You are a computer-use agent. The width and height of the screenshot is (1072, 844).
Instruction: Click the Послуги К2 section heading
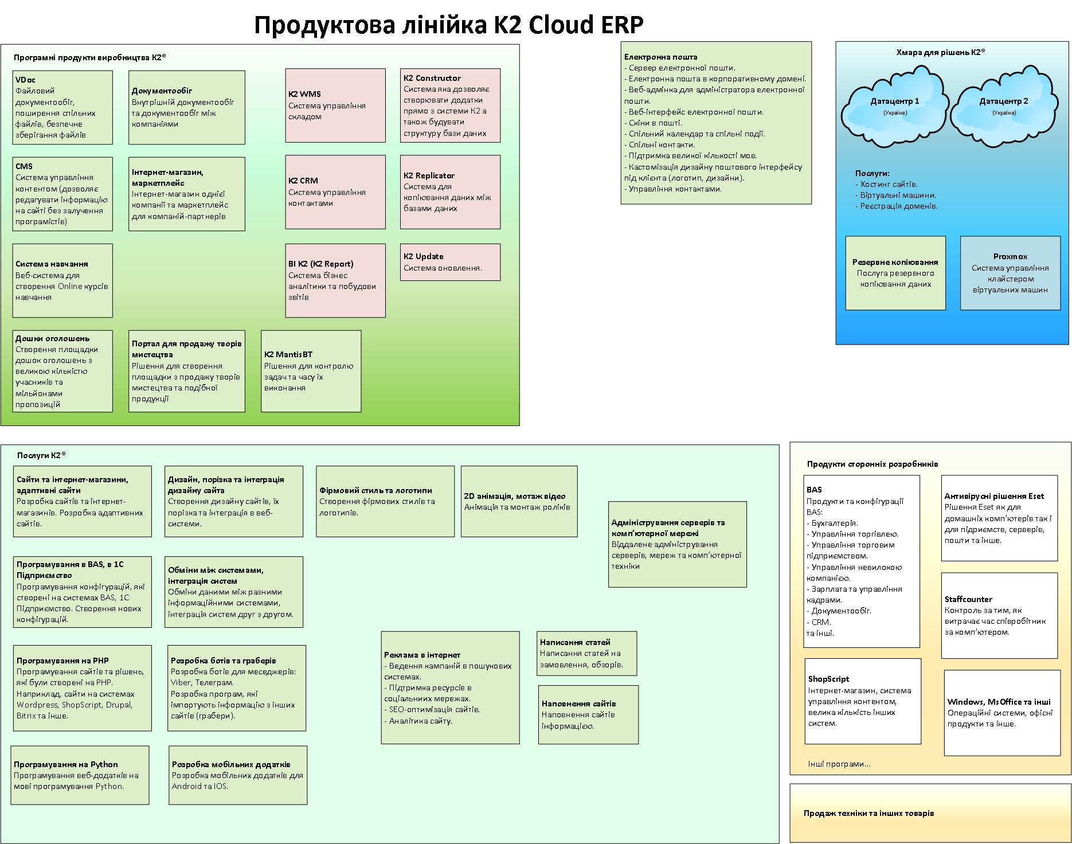(x=41, y=455)
